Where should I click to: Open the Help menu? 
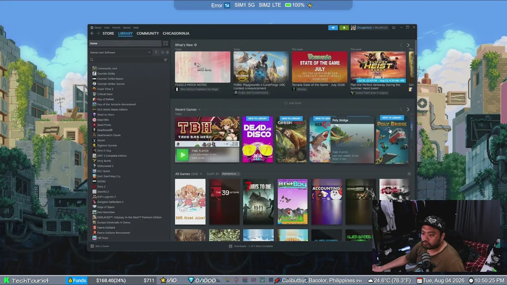pyautogui.click(x=136, y=28)
